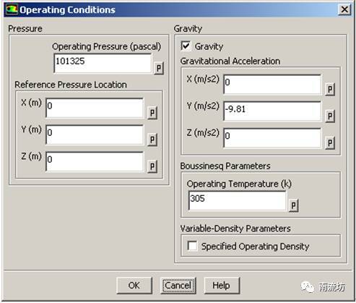Click the parameter P button for Operating Pressure
The width and height of the screenshot is (356, 303).
(x=159, y=68)
